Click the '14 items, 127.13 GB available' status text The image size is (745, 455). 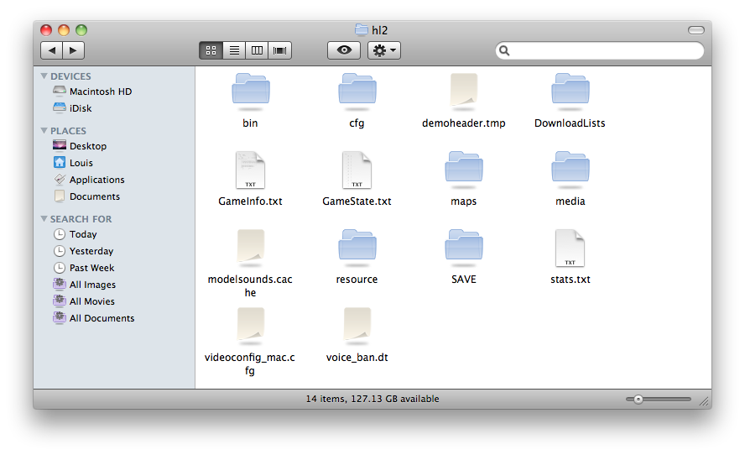pos(372,399)
